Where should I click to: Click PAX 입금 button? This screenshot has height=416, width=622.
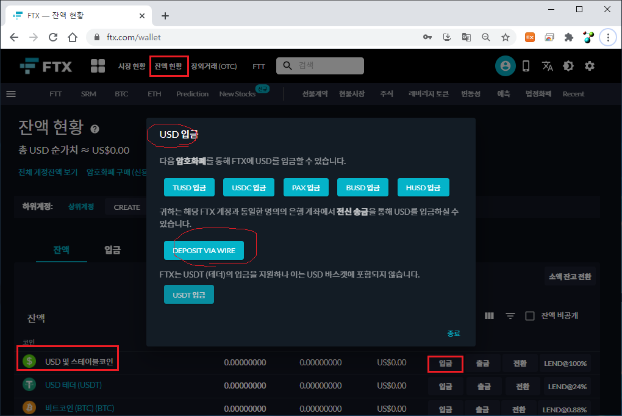[306, 187]
